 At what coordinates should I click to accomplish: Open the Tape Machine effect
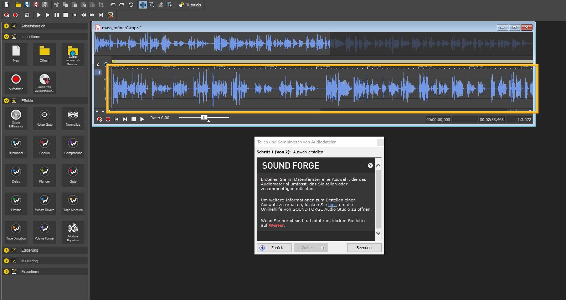point(73,204)
